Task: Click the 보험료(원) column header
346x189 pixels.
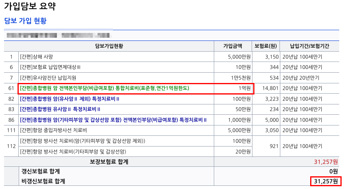Action: 266,46
